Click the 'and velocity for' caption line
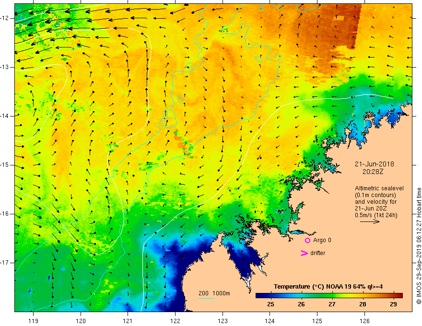 (375, 202)
